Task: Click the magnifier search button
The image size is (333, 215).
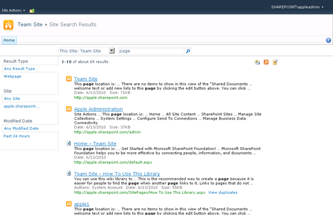Action: 188,51
